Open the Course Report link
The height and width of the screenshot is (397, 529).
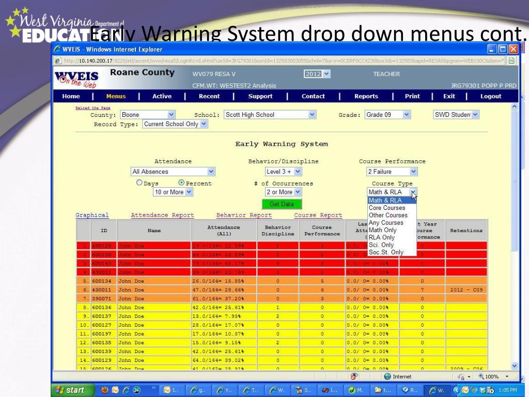coord(318,215)
